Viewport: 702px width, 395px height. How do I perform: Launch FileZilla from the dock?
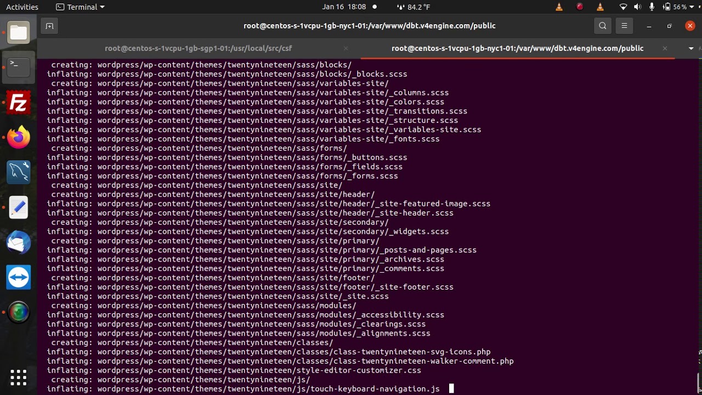19,103
